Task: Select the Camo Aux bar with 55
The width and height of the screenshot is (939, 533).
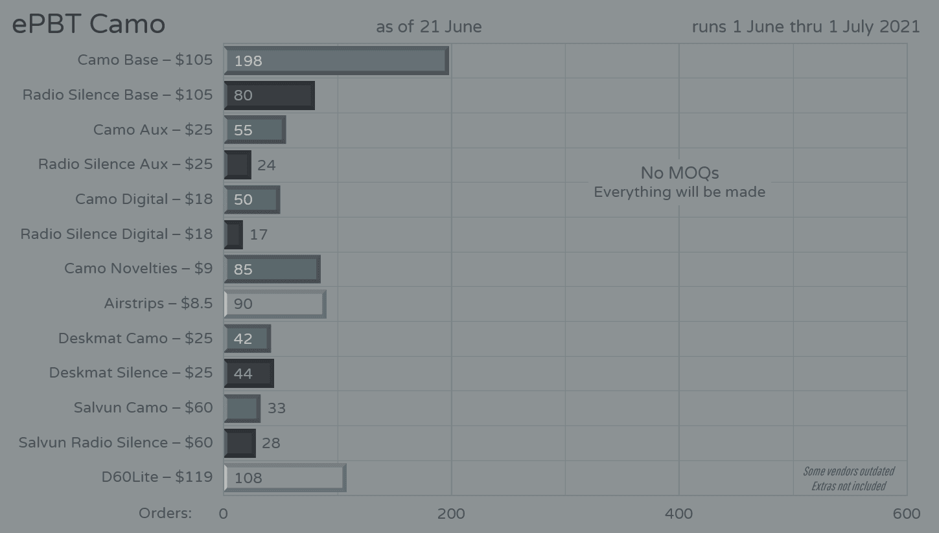Action: point(255,130)
